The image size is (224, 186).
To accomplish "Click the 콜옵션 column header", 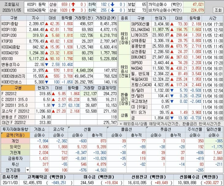I will 127,129.
